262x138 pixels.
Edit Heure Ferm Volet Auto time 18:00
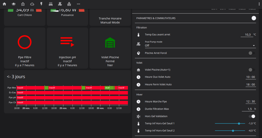pos(251,84)
